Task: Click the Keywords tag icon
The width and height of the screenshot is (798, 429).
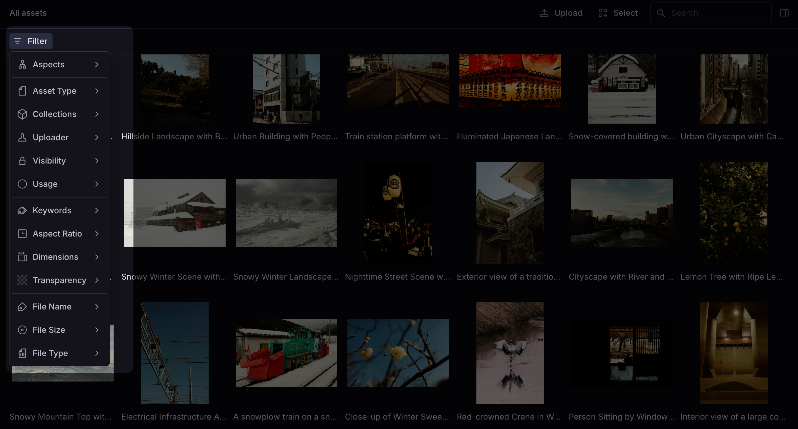Action: pyautogui.click(x=22, y=210)
